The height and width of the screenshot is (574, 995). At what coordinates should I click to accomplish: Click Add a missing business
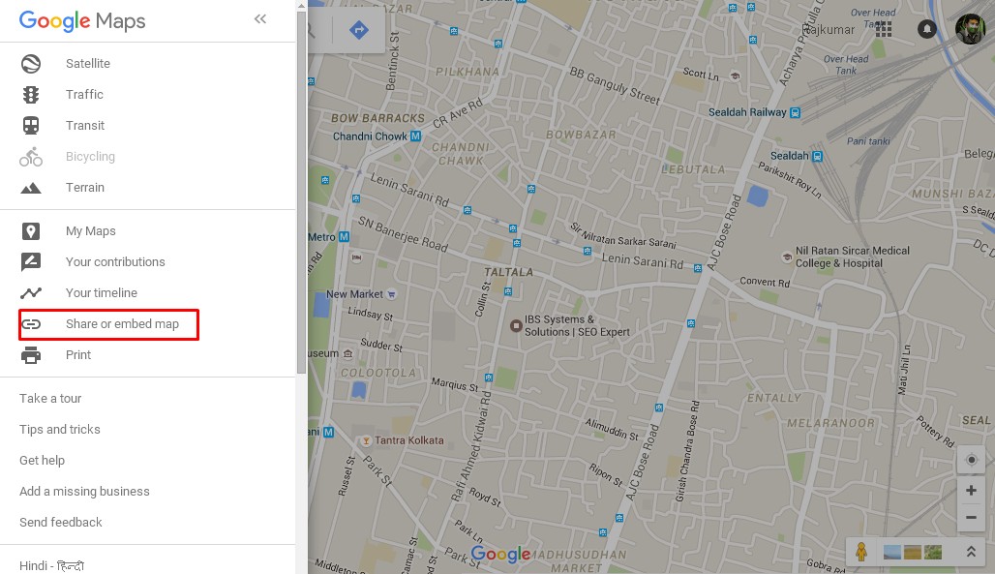pos(84,491)
